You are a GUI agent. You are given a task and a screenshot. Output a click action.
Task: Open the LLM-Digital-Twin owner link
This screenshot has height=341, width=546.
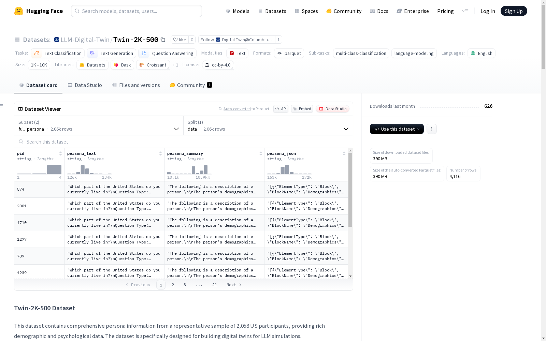(85, 40)
